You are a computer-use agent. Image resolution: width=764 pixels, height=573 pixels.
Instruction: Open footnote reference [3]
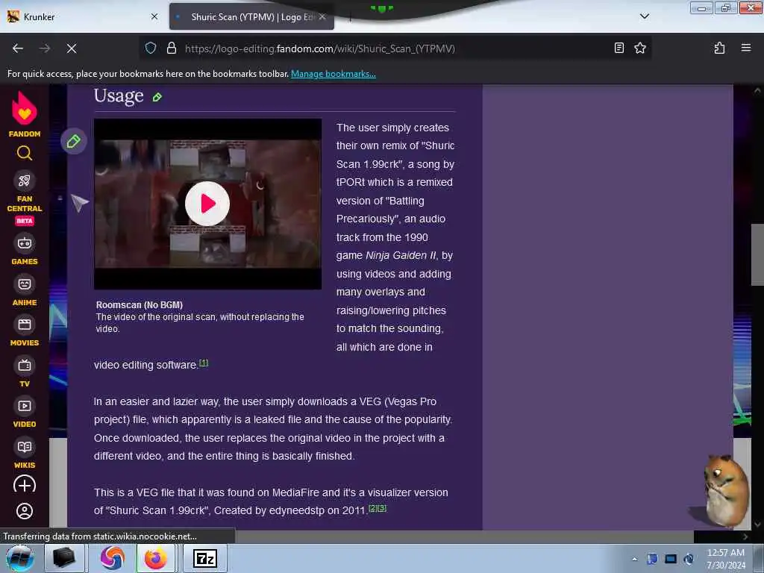click(382, 508)
